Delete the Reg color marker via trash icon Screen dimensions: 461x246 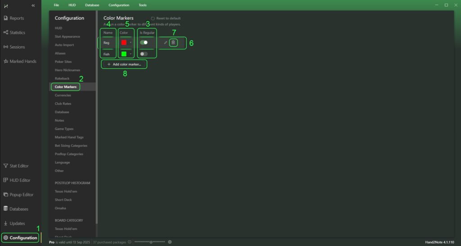point(174,43)
